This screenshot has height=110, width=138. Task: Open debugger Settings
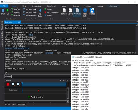pyautogui.click(x=64, y=12)
